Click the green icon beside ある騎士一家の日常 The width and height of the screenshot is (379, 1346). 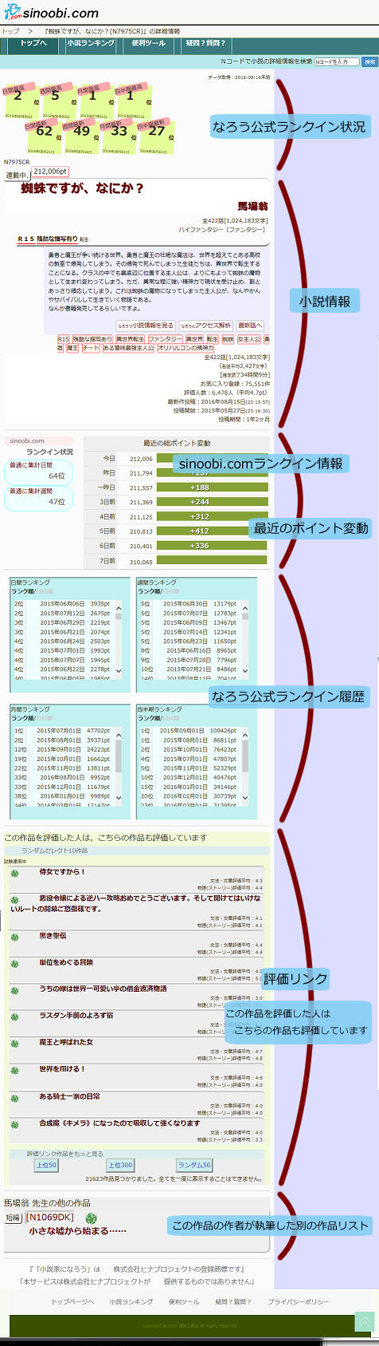(x=14, y=1097)
